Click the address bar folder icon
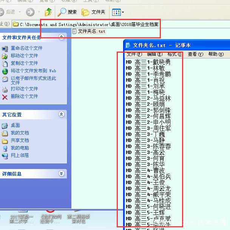This screenshot has width=230, height=230. (x=15, y=24)
